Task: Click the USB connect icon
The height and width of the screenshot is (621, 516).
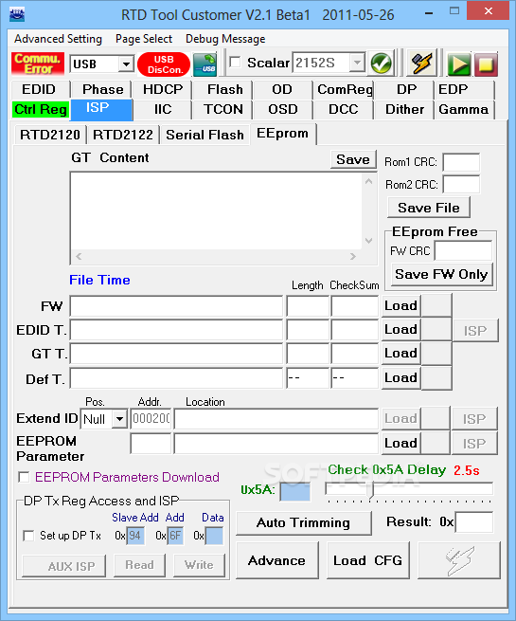Action: pos(205,64)
